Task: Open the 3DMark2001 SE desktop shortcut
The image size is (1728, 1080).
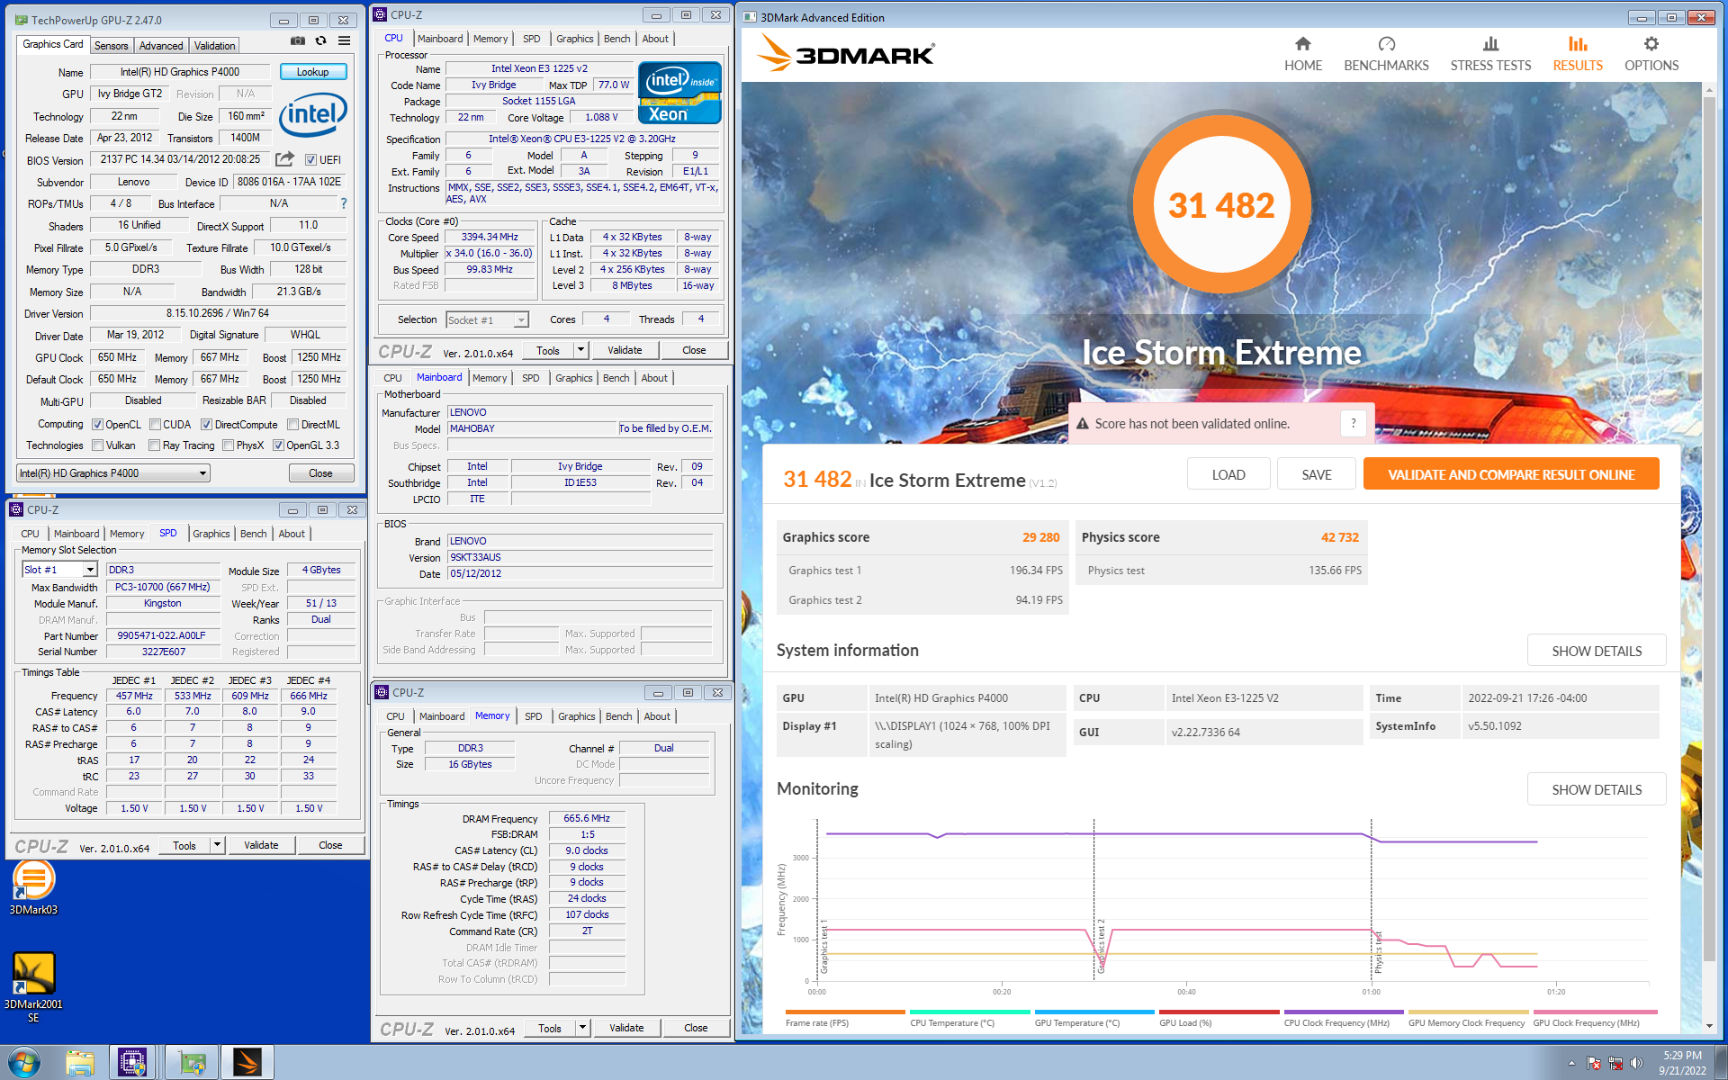Action: click(33, 986)
